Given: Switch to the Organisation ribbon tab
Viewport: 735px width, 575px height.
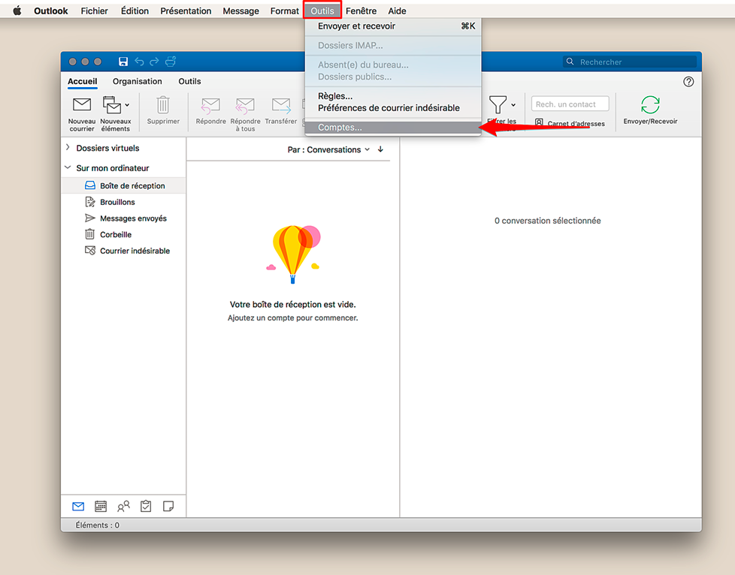Looking at the screenshot, I should (x=138, y=82).
